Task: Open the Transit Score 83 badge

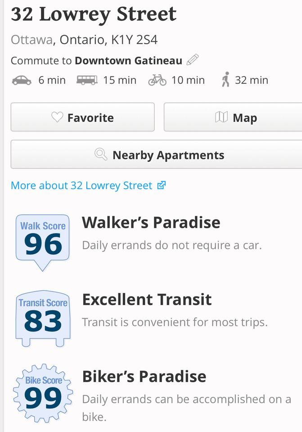Action: tap(43, 318)
